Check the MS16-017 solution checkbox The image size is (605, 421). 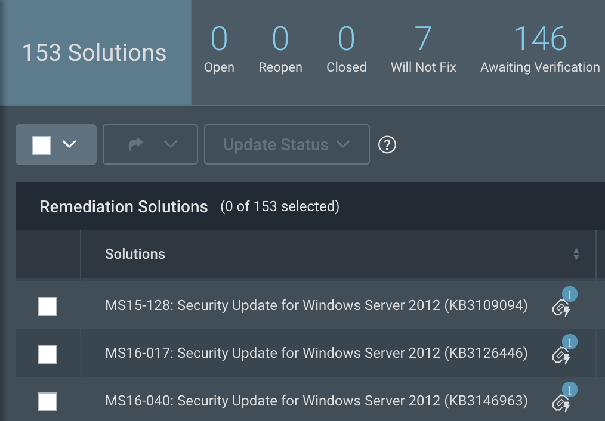(48, 354)
